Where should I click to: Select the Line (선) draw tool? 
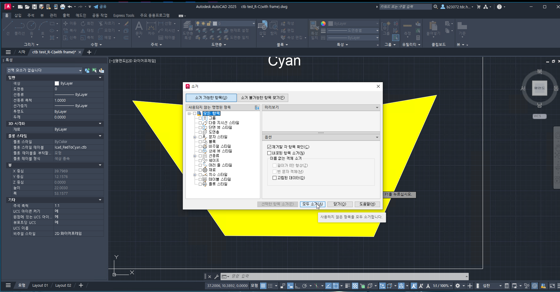(x=8, y=28)
